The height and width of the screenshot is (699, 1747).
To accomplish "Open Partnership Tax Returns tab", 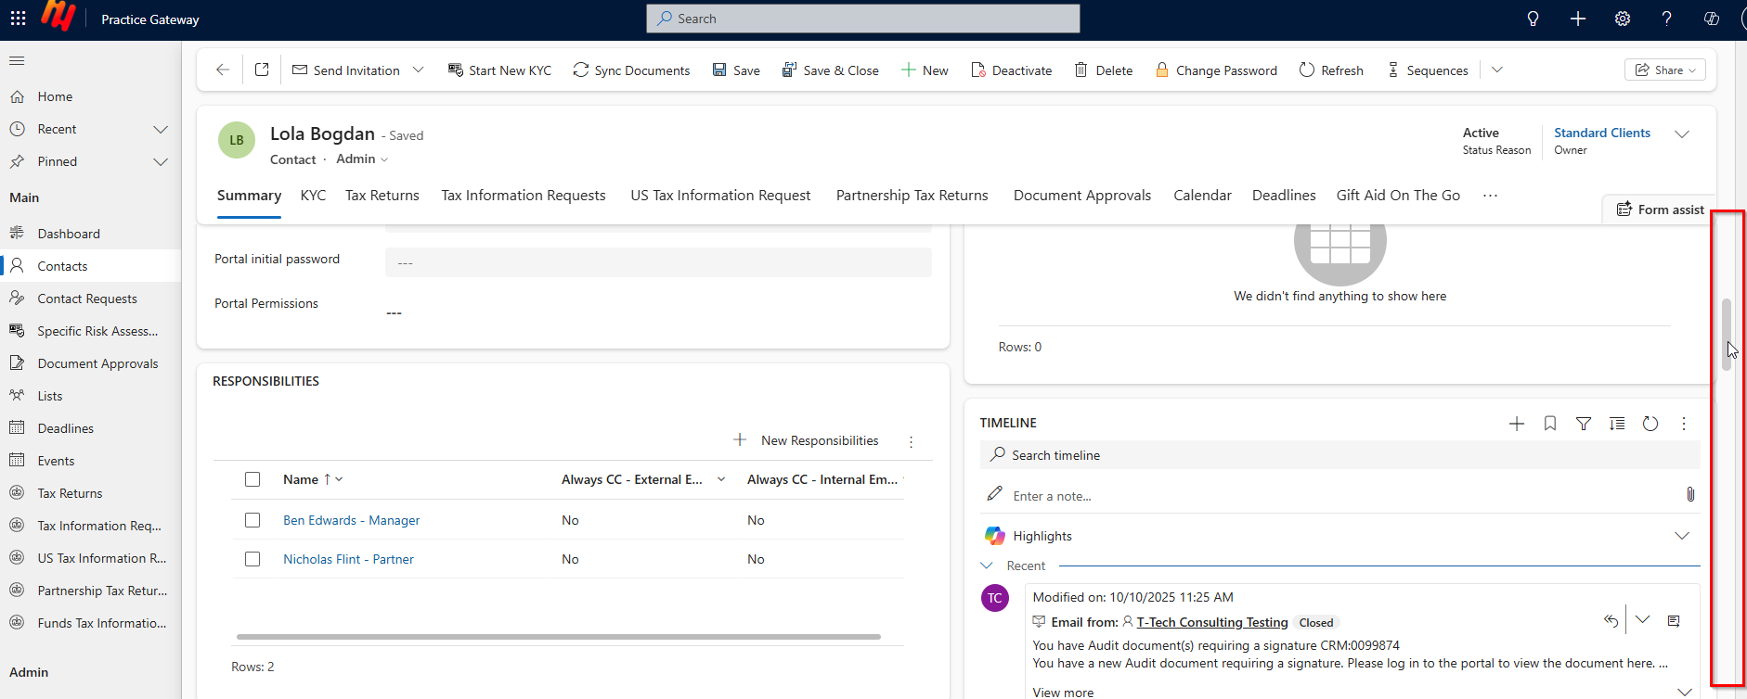I will click(912, 196).
